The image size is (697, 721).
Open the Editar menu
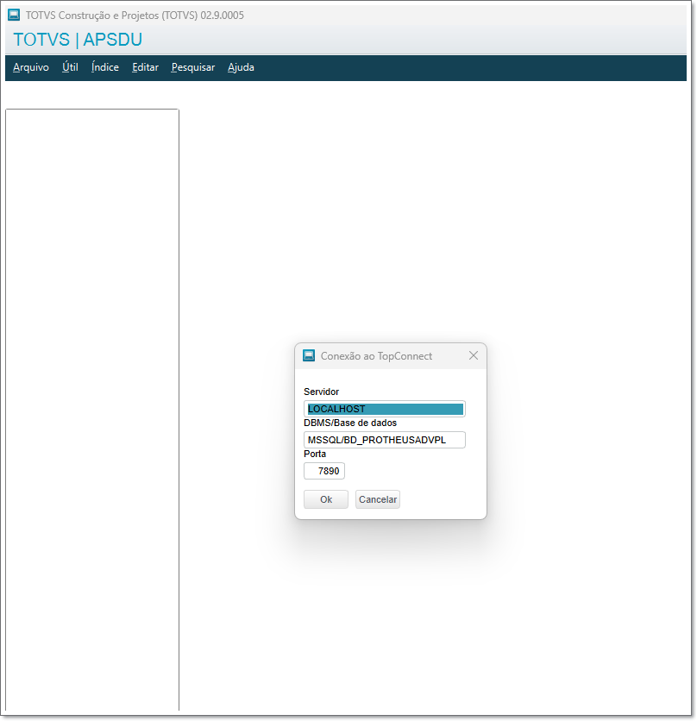click(145, 67)
